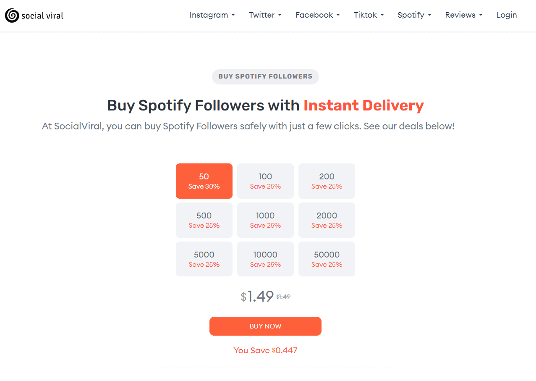Expand the Instagram dropdown menu
536x381 pixels.
212,15
